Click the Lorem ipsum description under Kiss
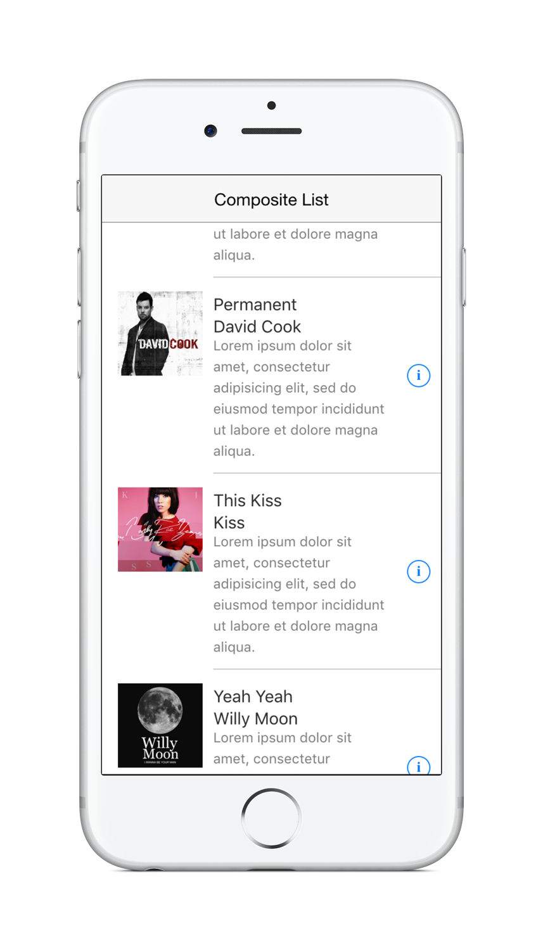This screenshot has height=950, width=543. pyautogui.click(x=298, y=594)
